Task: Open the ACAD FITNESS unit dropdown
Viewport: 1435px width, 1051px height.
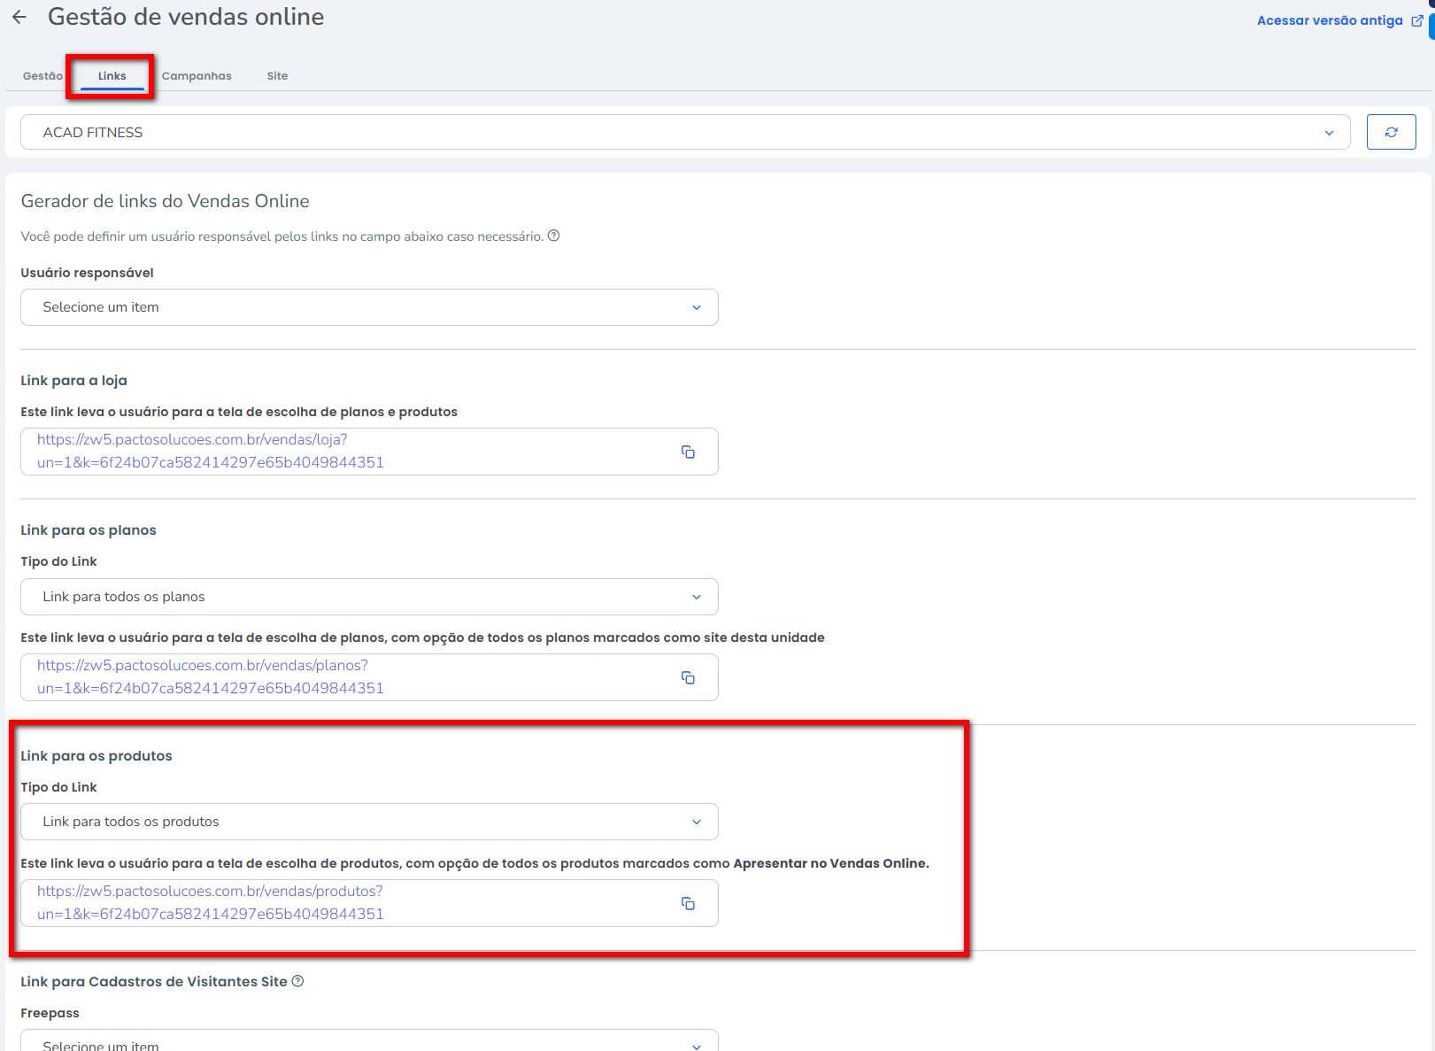Action: point(684,132)
